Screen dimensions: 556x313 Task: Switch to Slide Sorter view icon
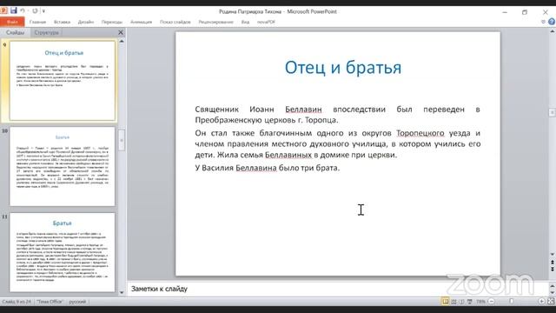click(x=453, y=302)
